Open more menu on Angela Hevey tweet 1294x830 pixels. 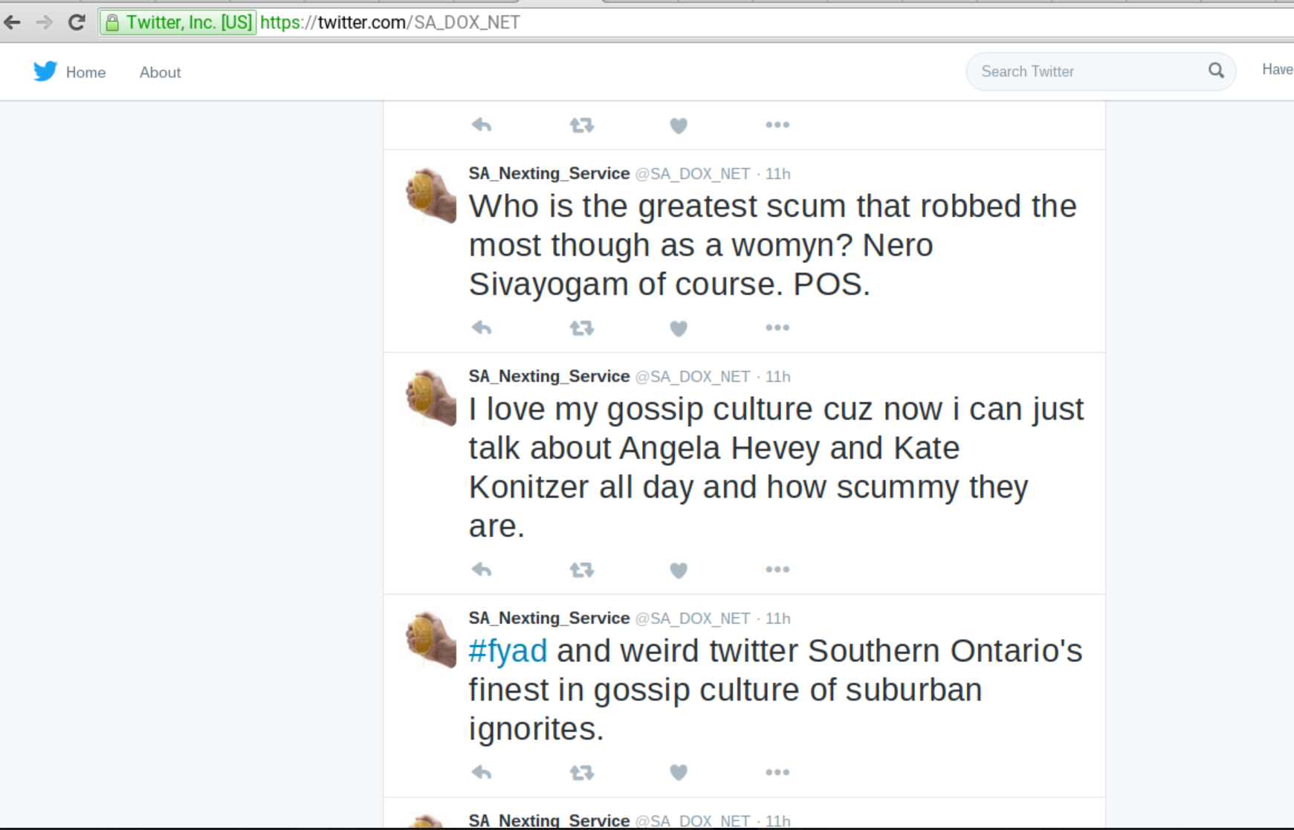pos(777,570)
